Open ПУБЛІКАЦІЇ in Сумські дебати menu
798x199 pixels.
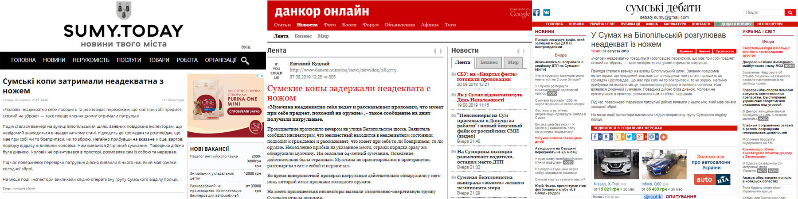point(630,24)
